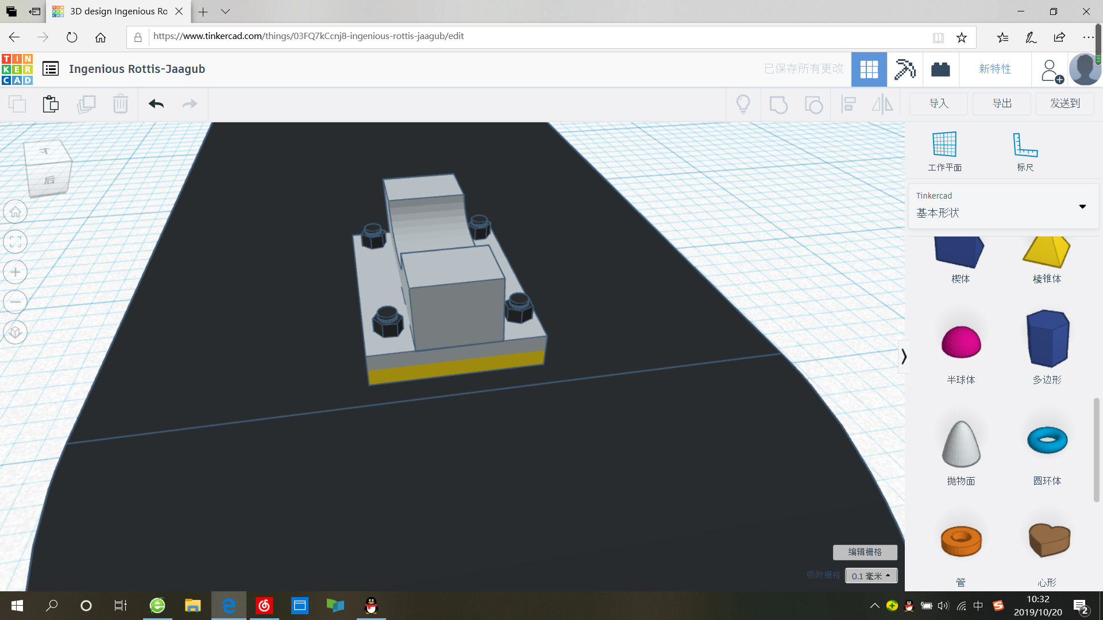Click the browser refresh icon
Viewport: 1103px width, 620px height.
(x=72, y=37)
